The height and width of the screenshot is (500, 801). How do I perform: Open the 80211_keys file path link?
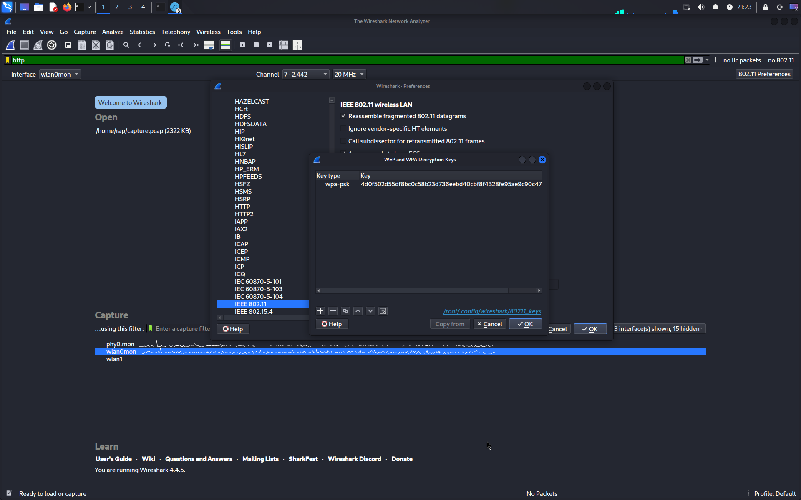click(492, 311)
